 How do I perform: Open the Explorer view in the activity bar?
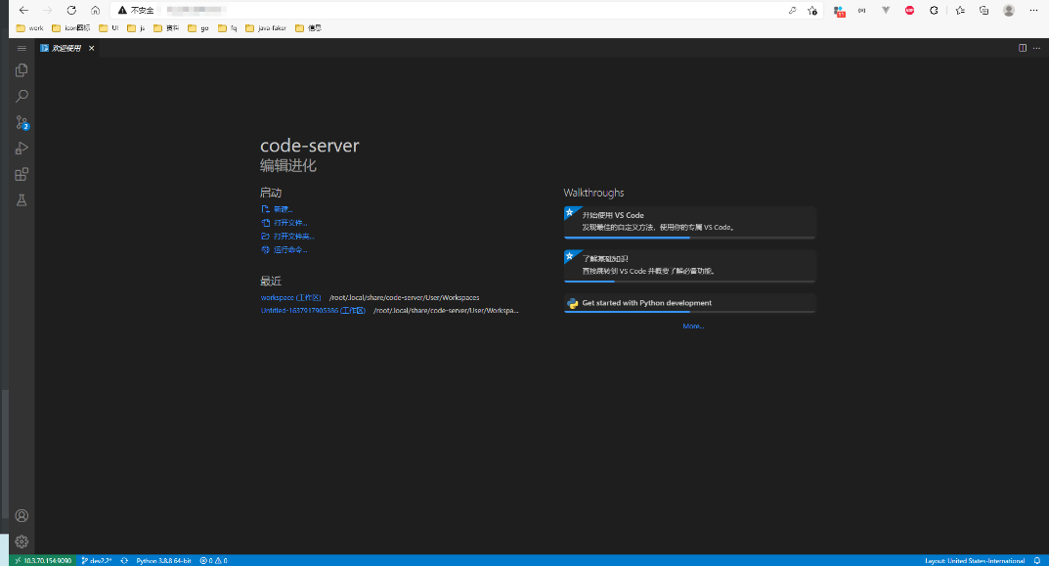click(x=22, y=70)
